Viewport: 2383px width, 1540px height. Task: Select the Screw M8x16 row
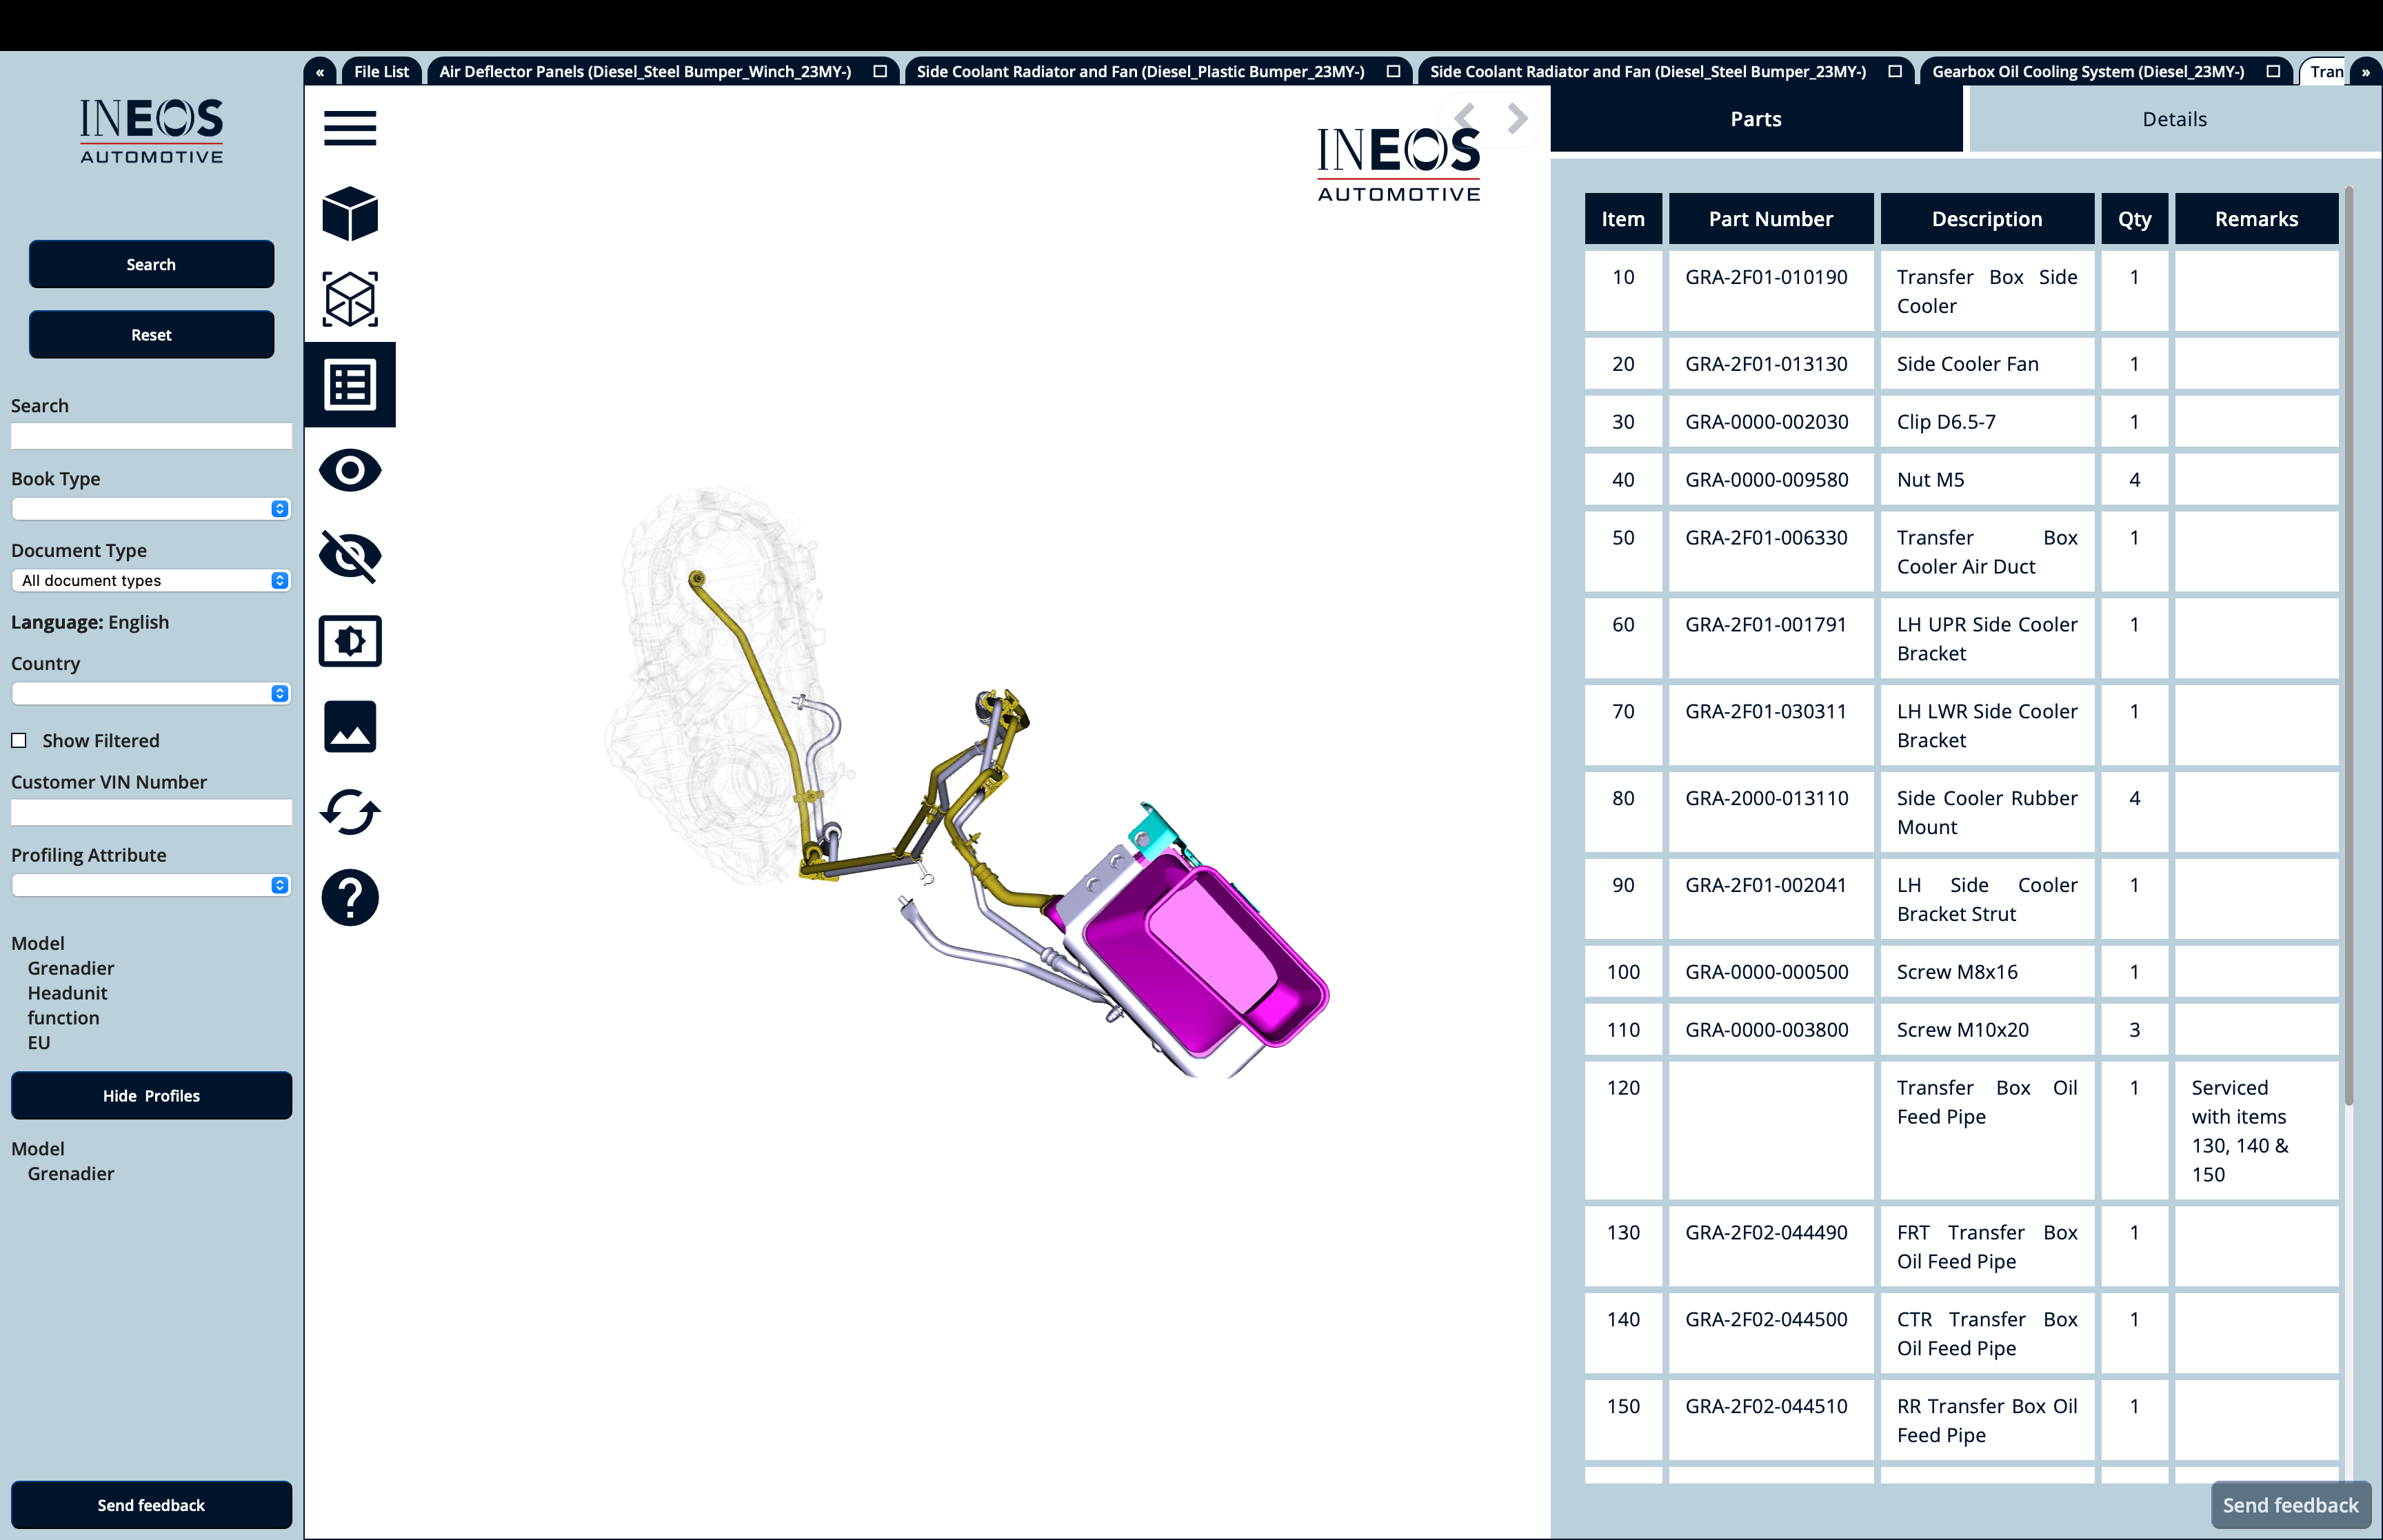pos(1961,972)
